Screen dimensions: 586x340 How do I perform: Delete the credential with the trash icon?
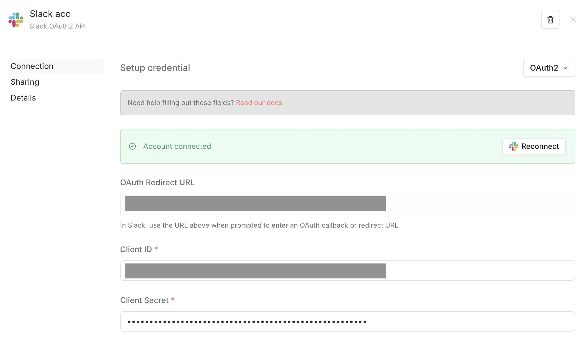point(550,20)
